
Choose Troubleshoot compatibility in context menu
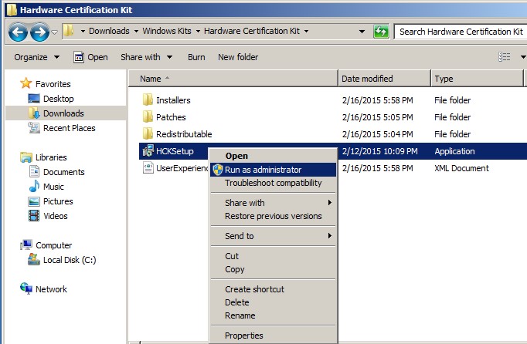point(273,183)
